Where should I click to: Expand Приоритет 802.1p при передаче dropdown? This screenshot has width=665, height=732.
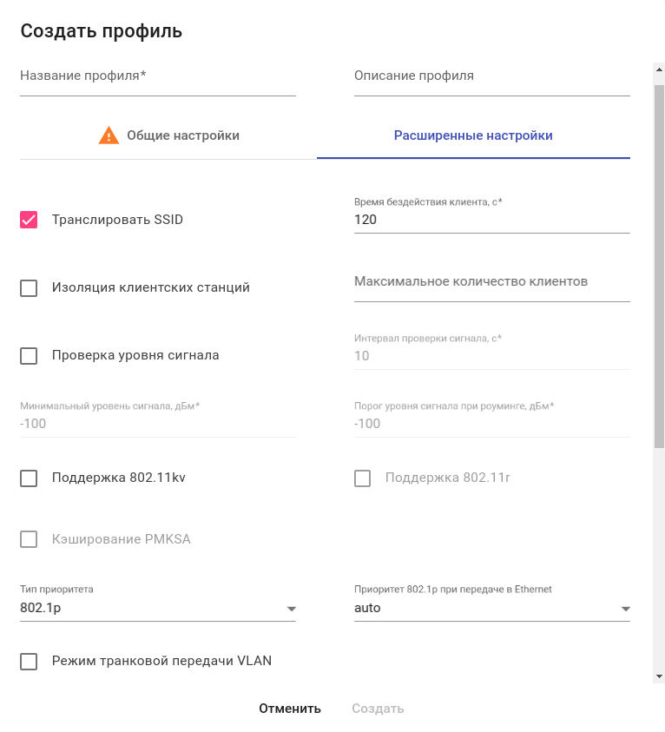(491, 608)
